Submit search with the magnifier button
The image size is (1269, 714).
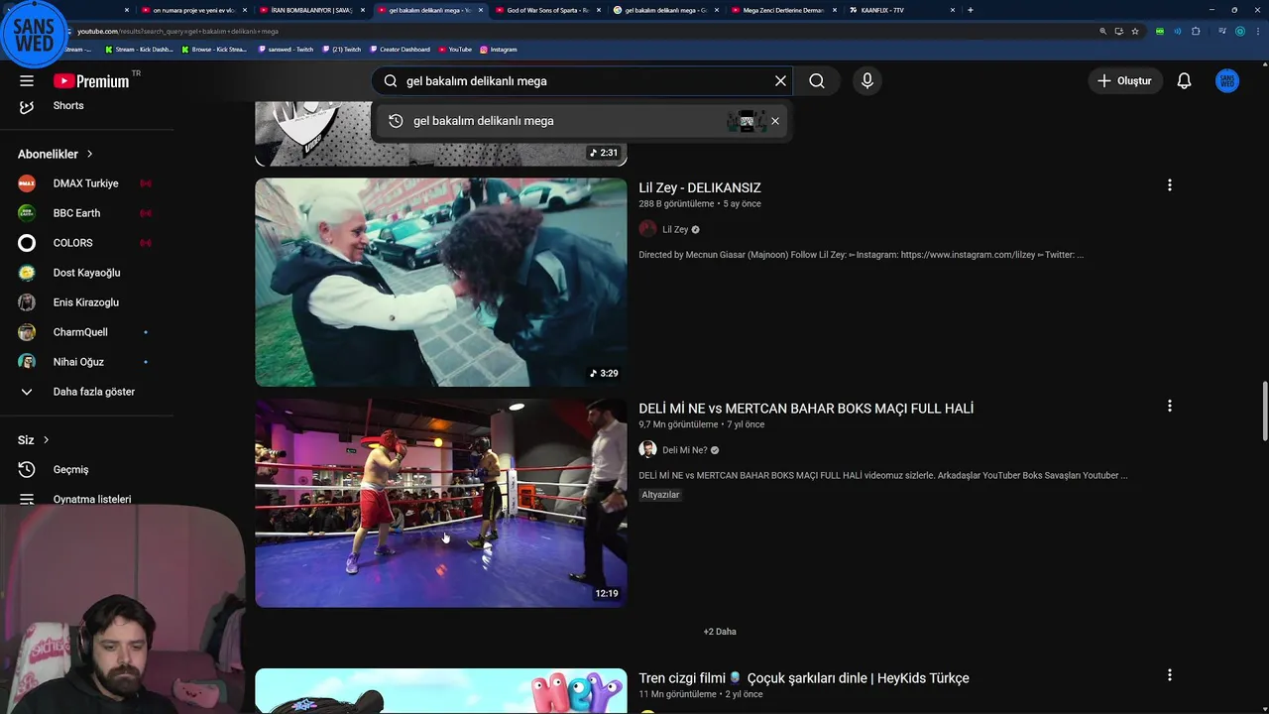tap(817, 81)
